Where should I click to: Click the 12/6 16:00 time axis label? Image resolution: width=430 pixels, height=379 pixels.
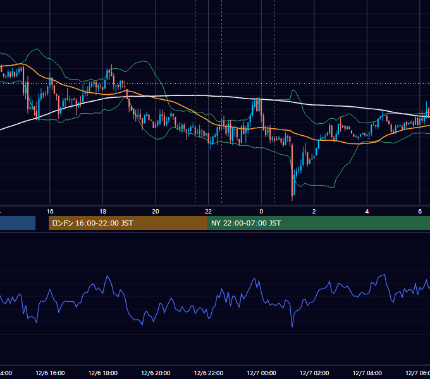tap(50, 373)
